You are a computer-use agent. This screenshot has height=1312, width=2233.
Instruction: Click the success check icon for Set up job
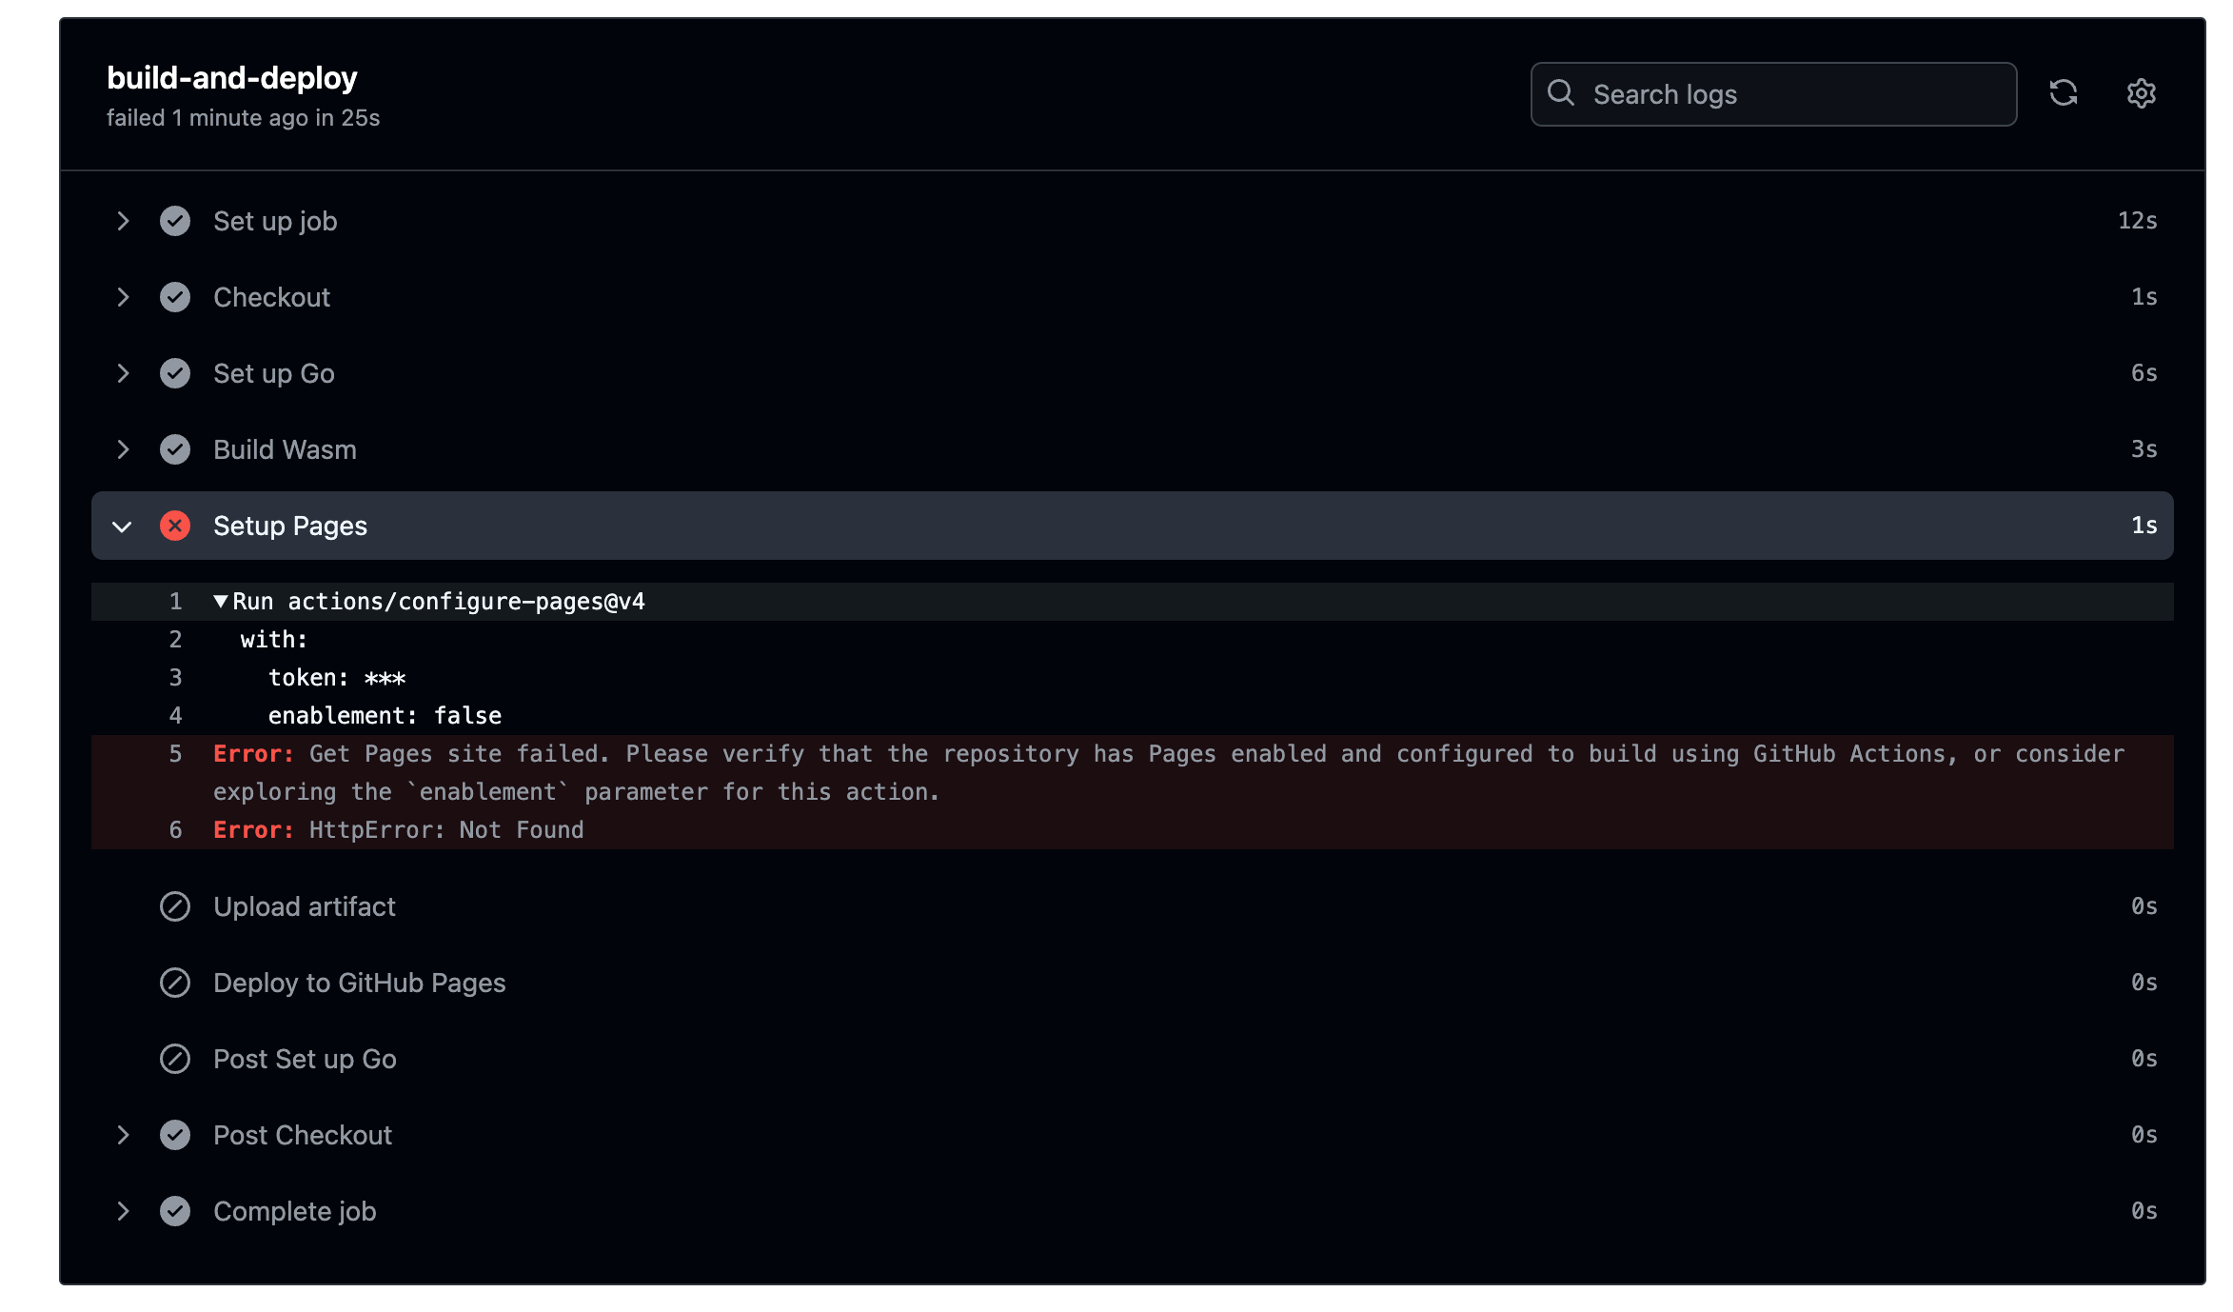click(175, 221)
